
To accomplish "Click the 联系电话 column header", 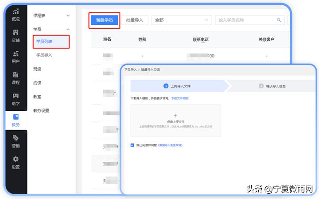I will 201,39.
